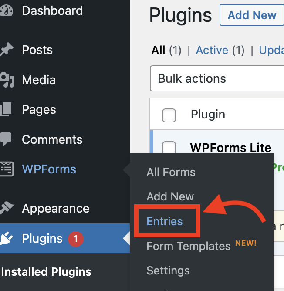Click the Posts pushpin icon
284x291 pixels.
click(x=6, y=49)
